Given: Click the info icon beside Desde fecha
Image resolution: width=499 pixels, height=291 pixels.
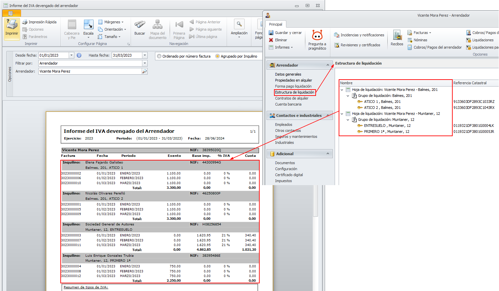Looking at the screenshot, I should (79, 55).
